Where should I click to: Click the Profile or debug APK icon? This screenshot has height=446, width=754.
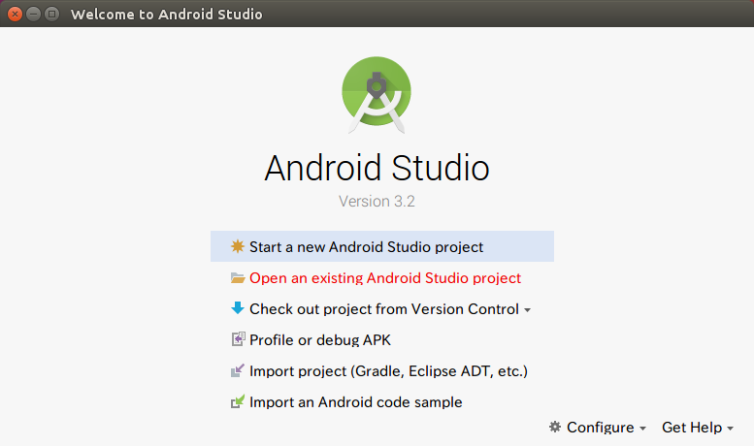click(238, 339)
